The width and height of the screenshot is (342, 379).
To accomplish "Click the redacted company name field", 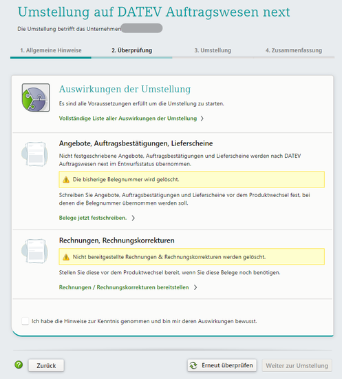I will 142,28.
